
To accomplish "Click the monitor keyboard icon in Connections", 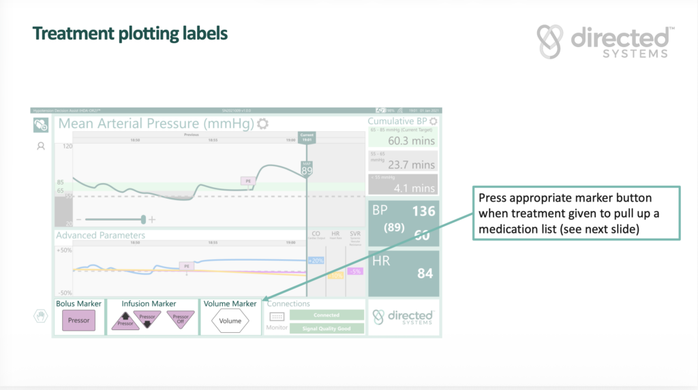I will [277, 316].
